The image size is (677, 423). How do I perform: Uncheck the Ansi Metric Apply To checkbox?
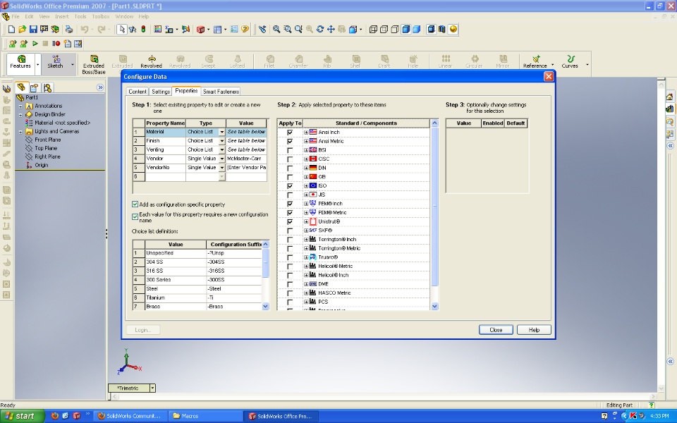[290, 141]
